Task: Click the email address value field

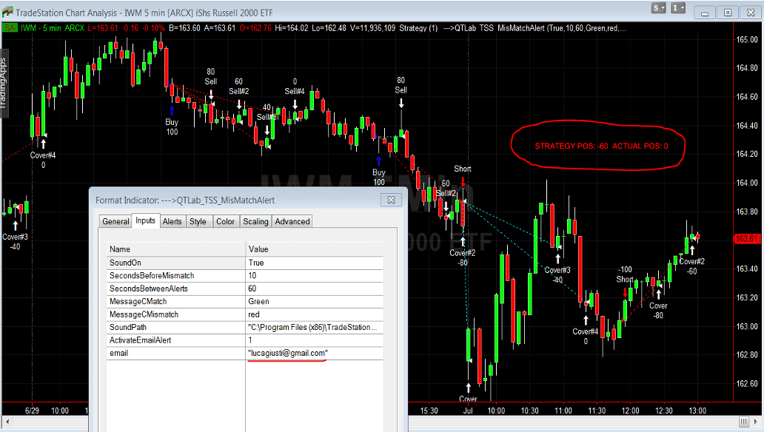Action: (x=315, y=353)
